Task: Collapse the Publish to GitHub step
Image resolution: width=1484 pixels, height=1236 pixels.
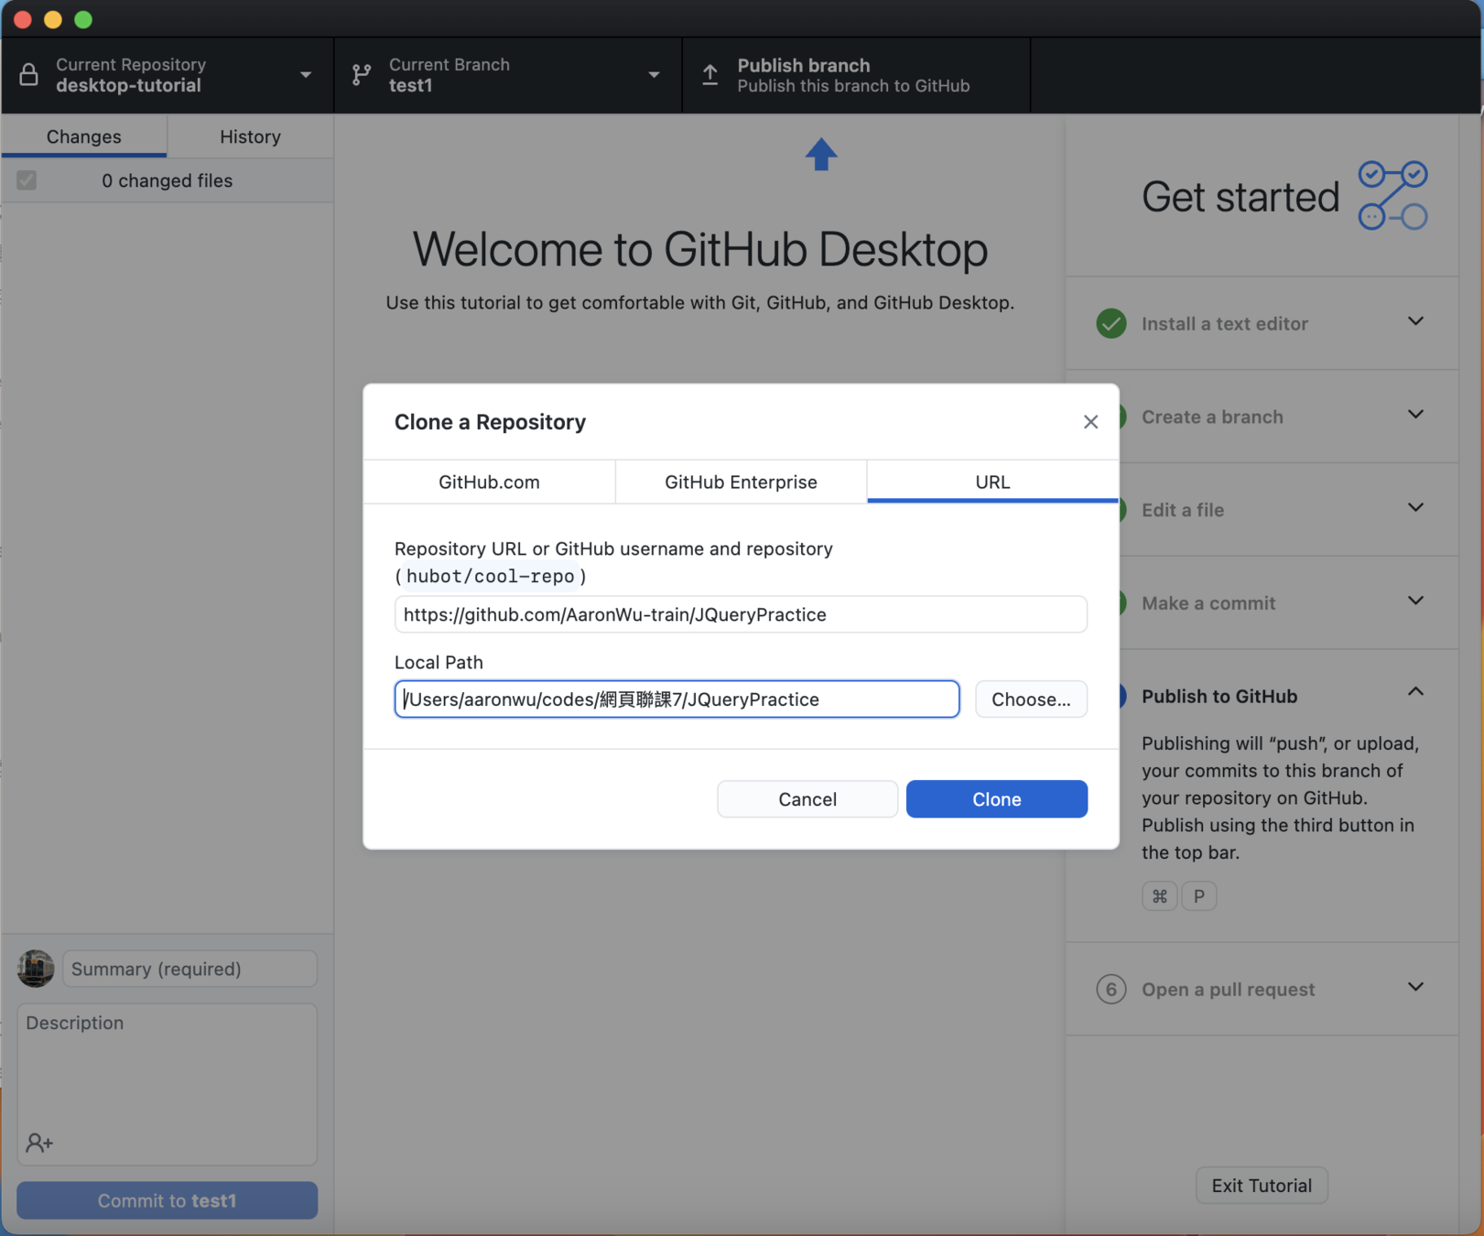Action: tap(1414, 693)
